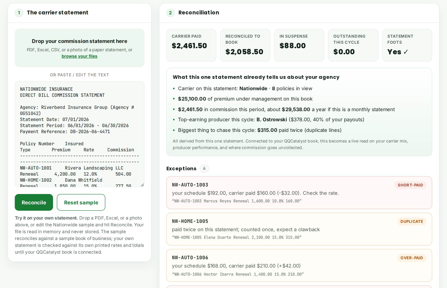Click the commission statement drop zone
Screen dimensions: 447x288
click(80, 48)
